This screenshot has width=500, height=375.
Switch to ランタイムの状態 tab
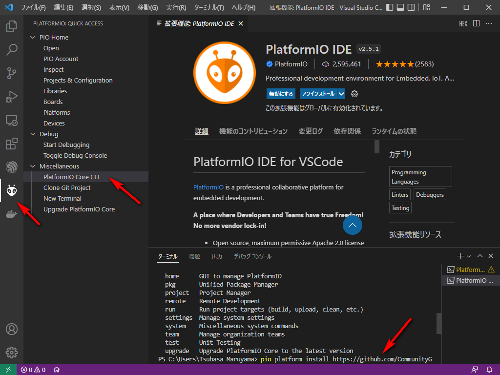tap(394, 131)
